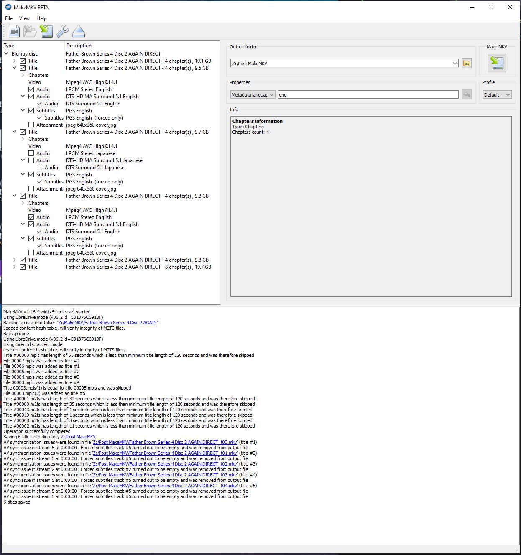Enable the DTS-HD MA Surround 5.1 Japanese checkbox
The image size is (521, 555).
(x=31, y=160)
